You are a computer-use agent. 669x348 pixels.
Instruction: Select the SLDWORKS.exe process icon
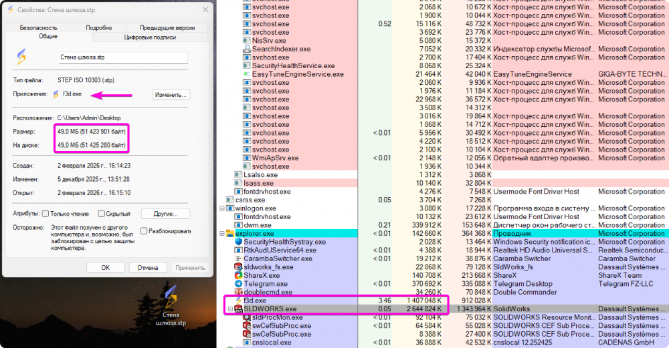click(238, 309)
